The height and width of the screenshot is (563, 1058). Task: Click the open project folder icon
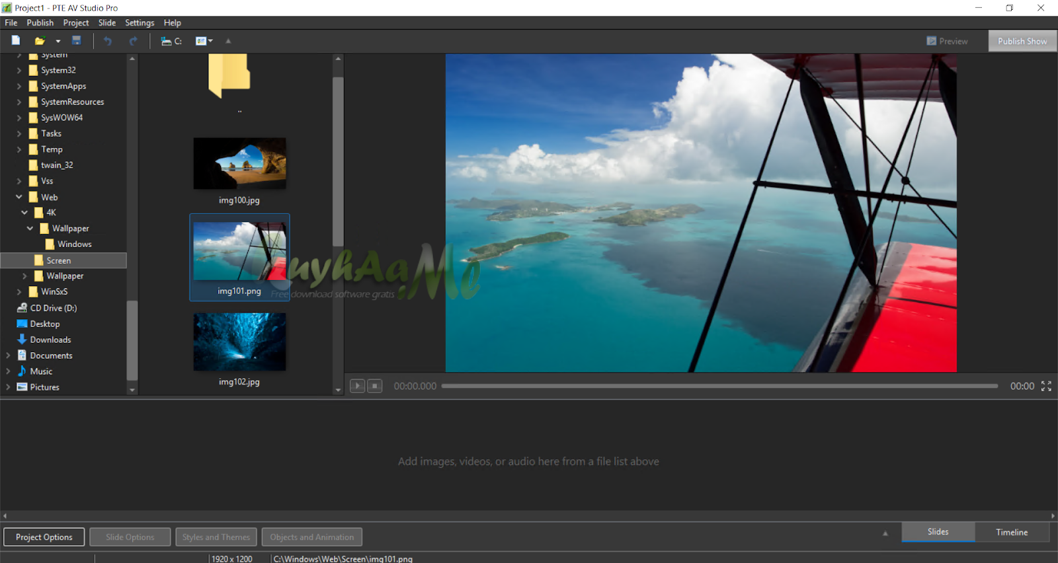pyautogui.click(x=40, y=41)
